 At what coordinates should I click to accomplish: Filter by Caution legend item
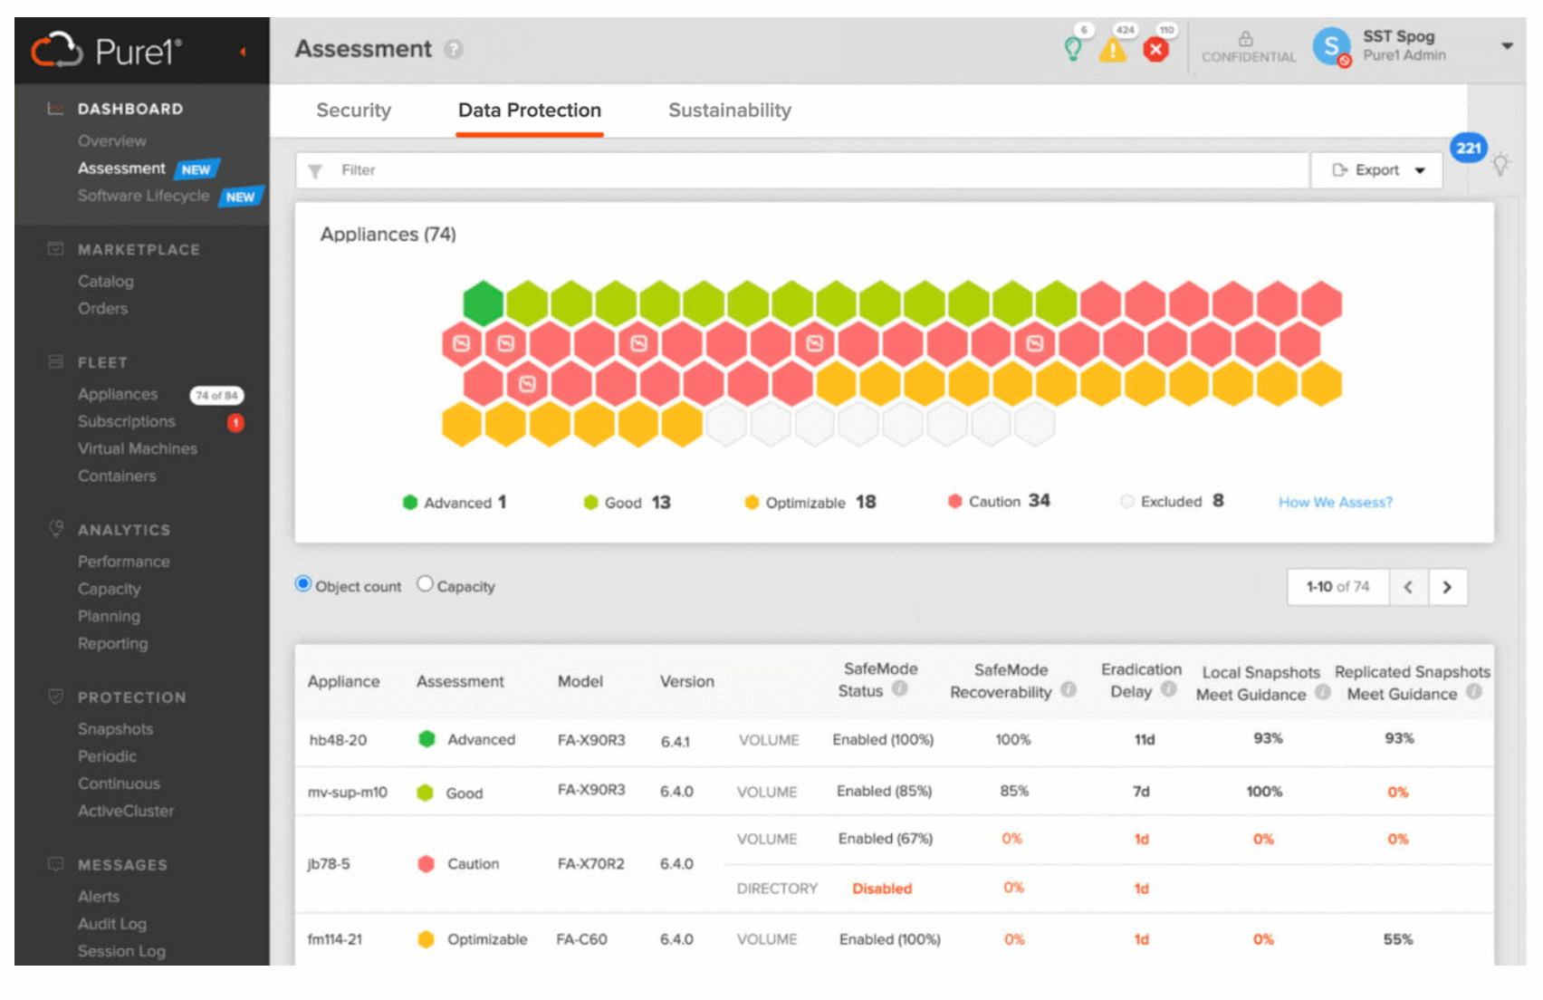click(x=999, y=501)
